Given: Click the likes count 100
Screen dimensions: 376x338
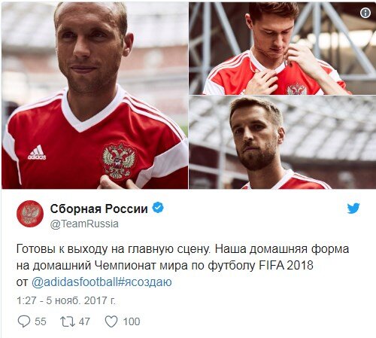Looking at the screenshot, I should 132,321.
